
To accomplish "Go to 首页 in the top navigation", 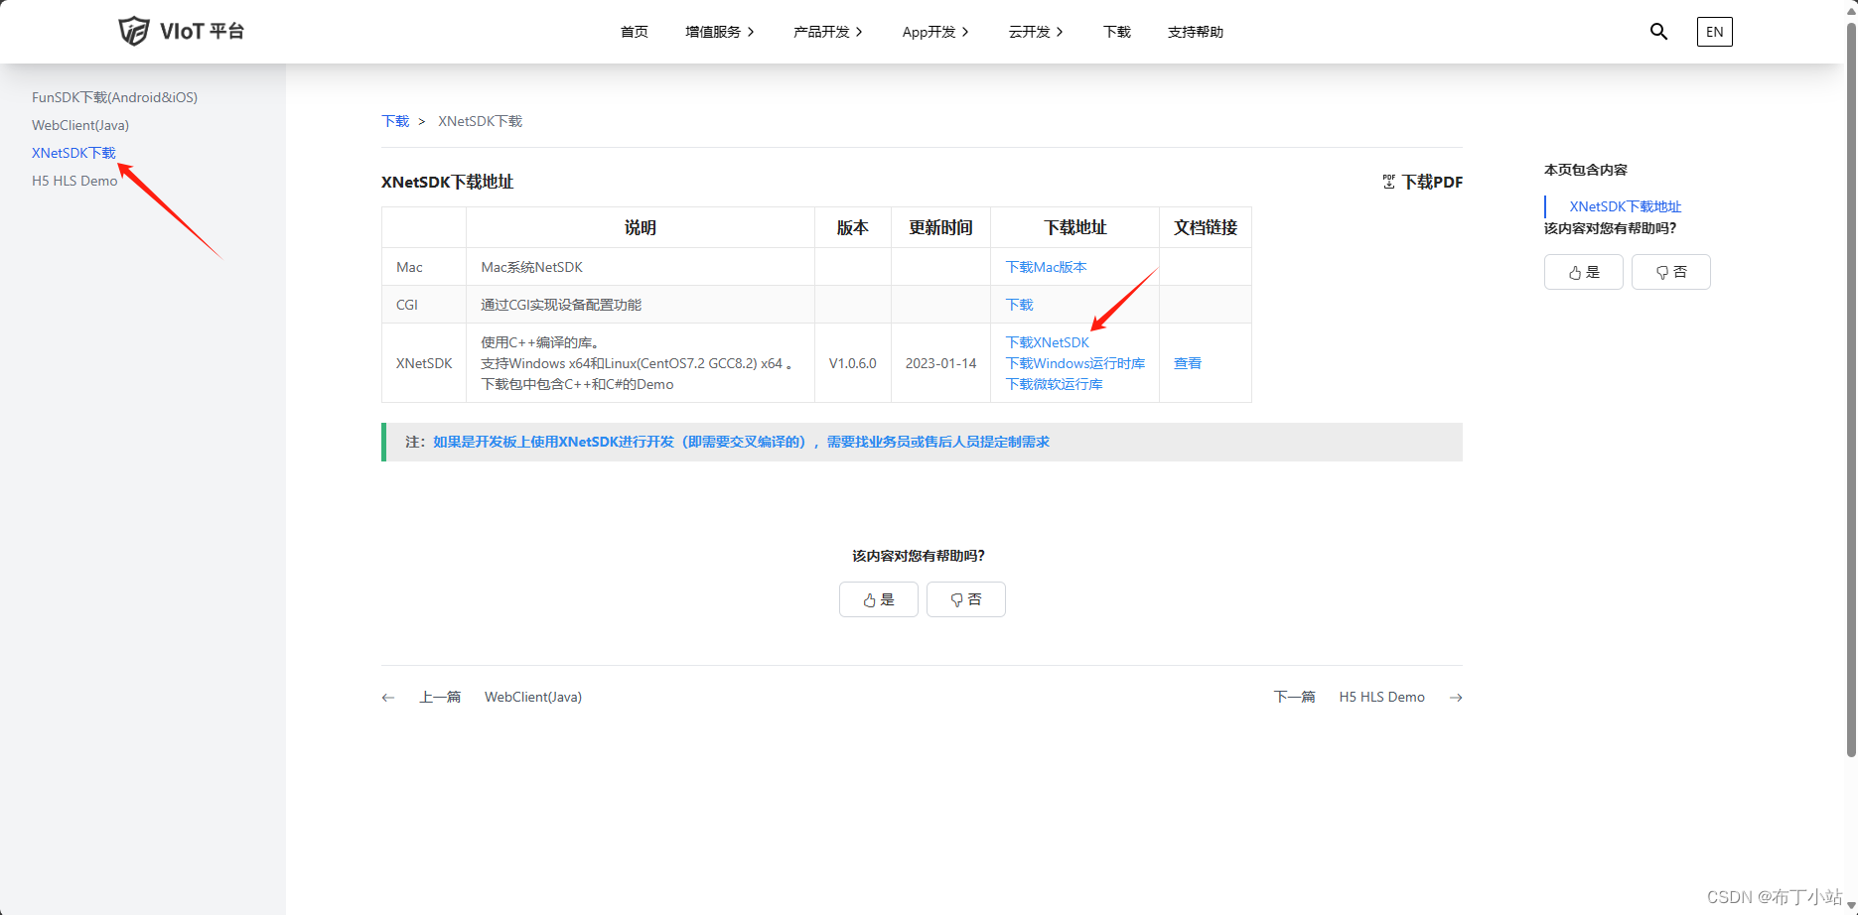I will (634, 32).
